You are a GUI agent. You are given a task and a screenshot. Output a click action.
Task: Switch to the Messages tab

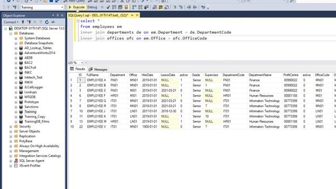(x=98, y=69)
